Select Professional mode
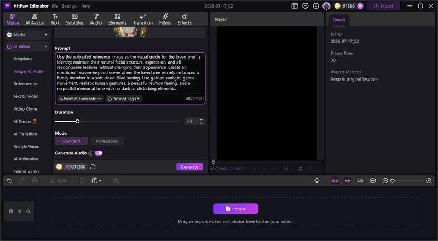This screenshot has height=241, width=438. point(107,141)
